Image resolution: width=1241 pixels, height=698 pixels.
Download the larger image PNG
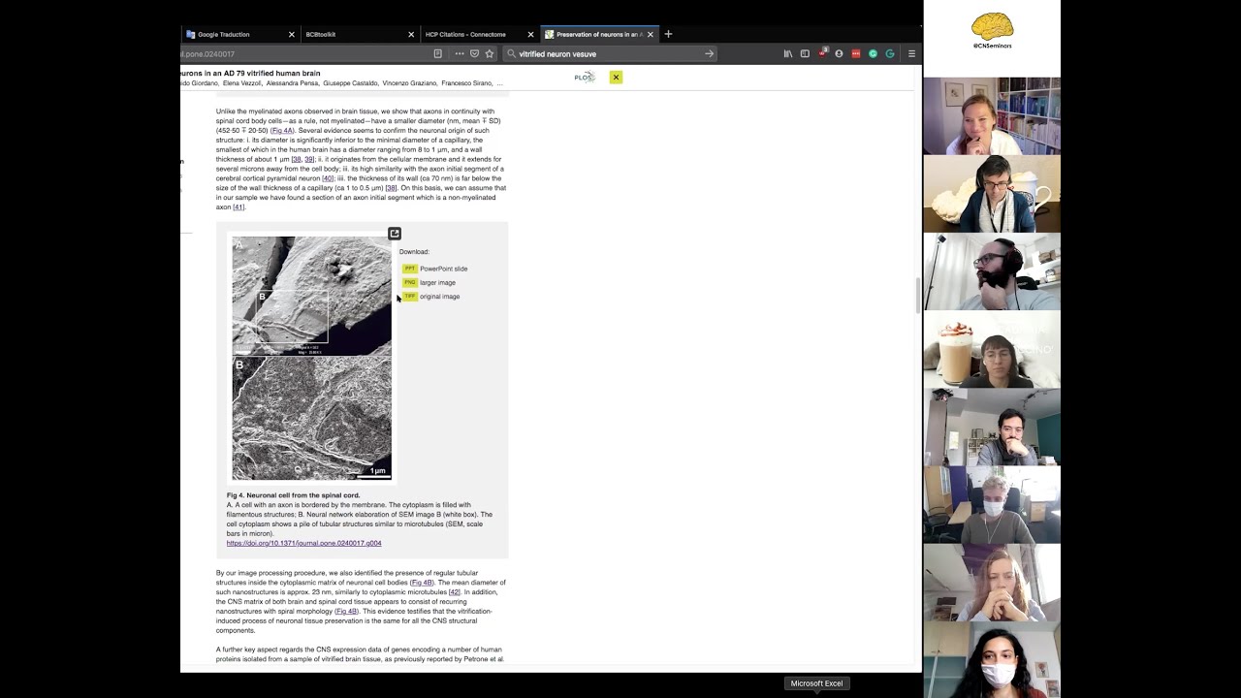(x=437, y=282)
